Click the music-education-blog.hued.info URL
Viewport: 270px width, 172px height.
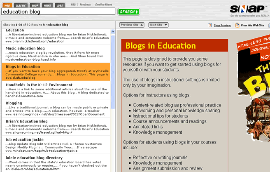(30, 59)
